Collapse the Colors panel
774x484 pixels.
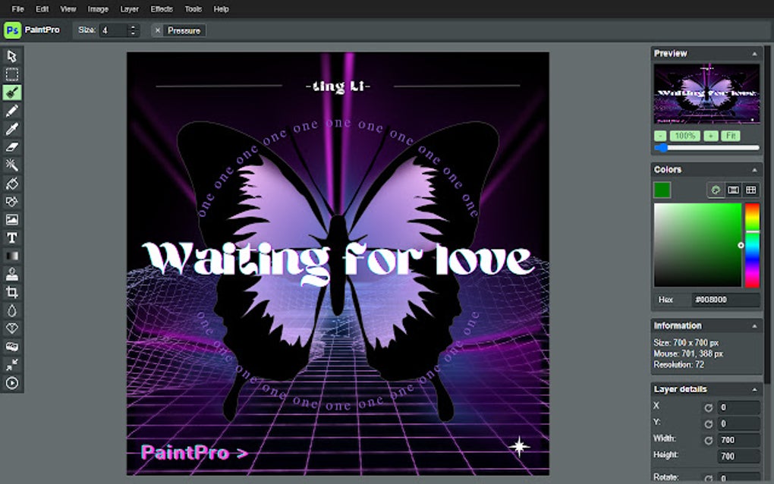pos(756,169)
